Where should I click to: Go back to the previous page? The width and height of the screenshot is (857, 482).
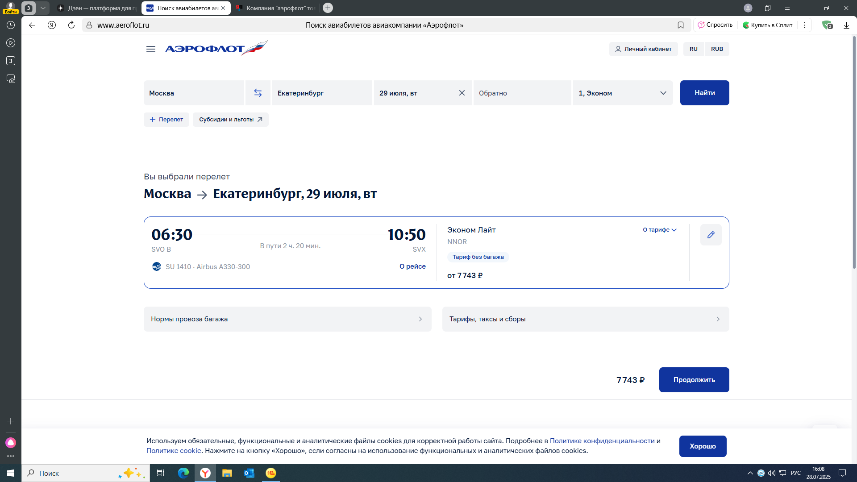point(32,25)
